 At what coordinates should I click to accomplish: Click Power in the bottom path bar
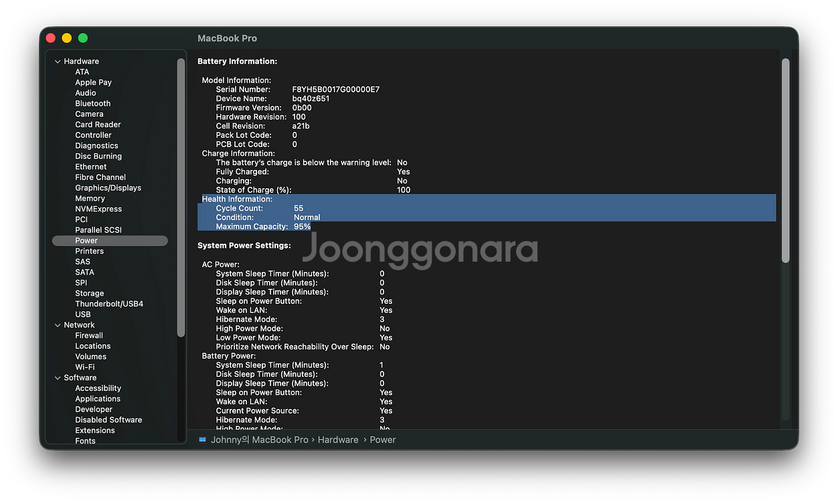(x=383, y=440)
